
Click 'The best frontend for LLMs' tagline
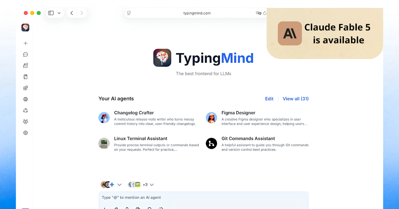[x=203, y=74]
